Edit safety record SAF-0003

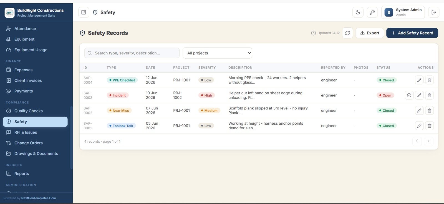419,95
